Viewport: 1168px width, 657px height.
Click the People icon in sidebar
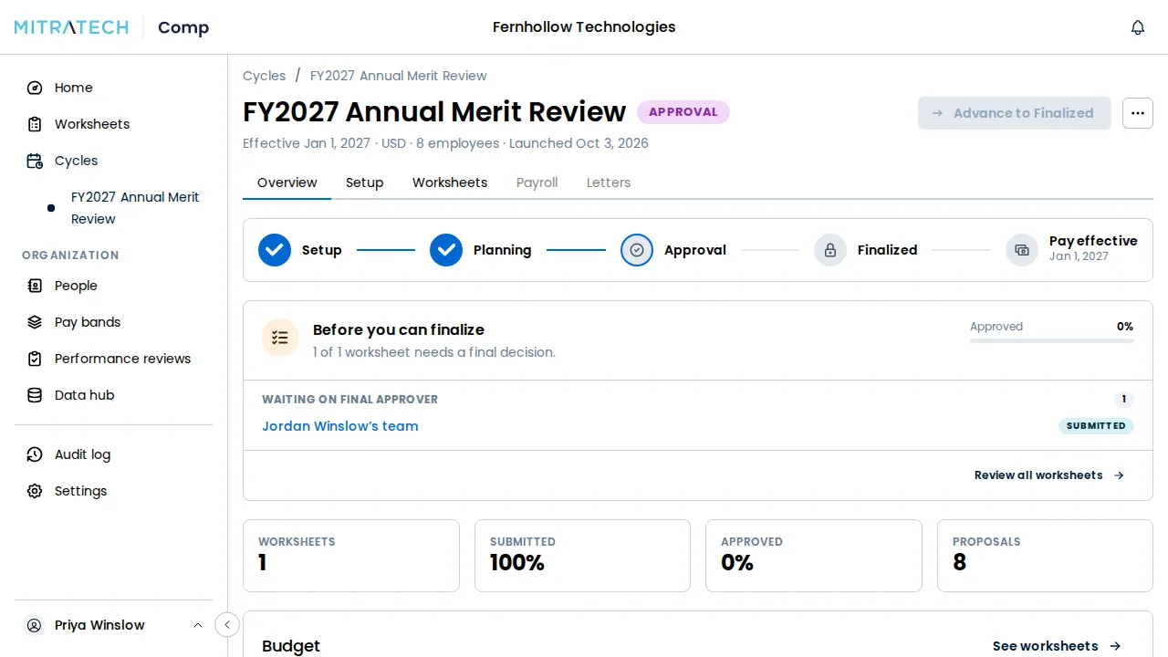[35, 286]
